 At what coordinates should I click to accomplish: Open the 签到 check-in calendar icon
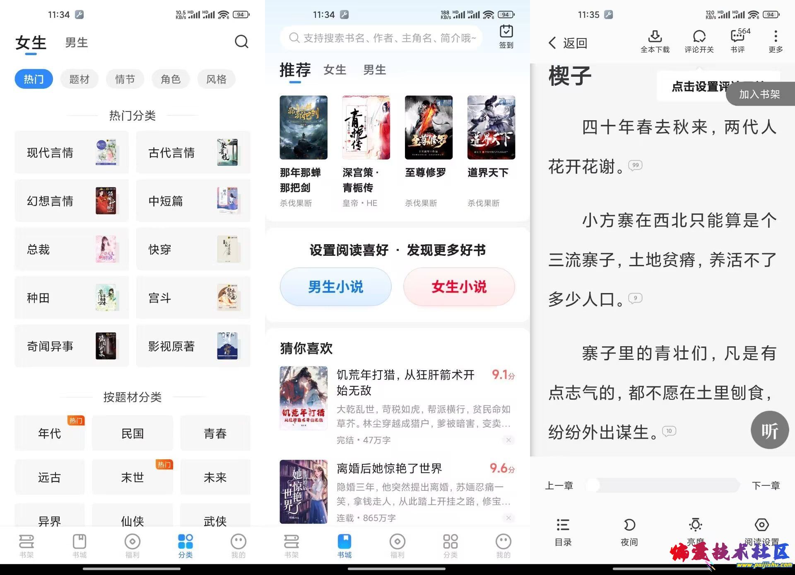[506, 37]
